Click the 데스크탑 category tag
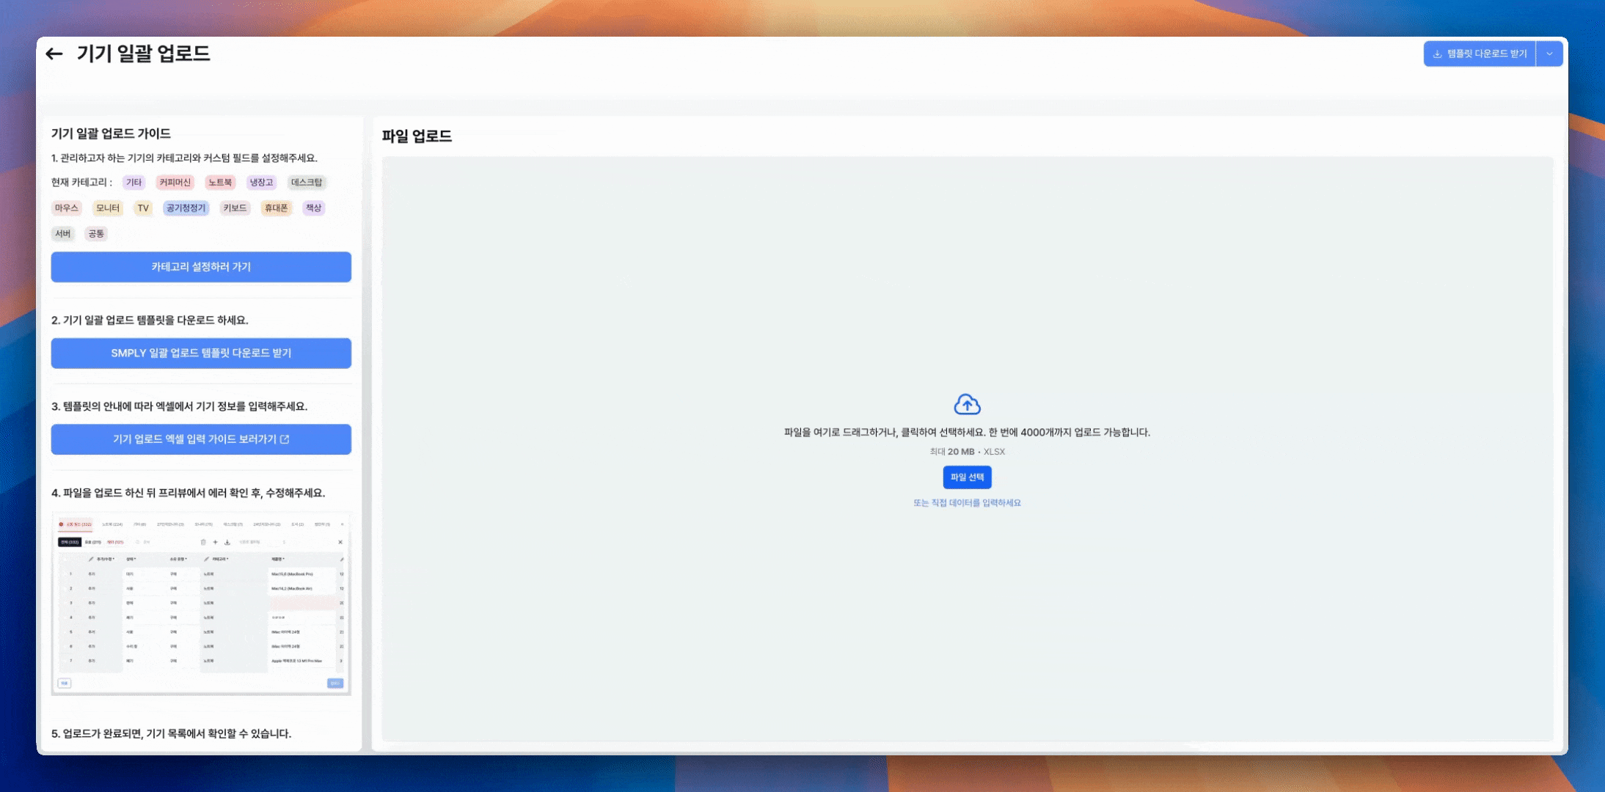1605x792 pixels. (x=306, y=183)
